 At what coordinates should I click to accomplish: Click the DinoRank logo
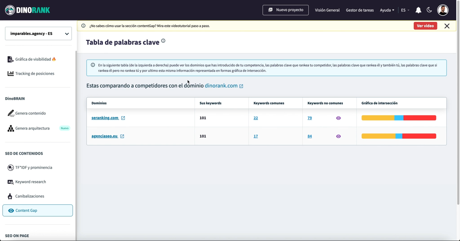[x=28, y=10]
